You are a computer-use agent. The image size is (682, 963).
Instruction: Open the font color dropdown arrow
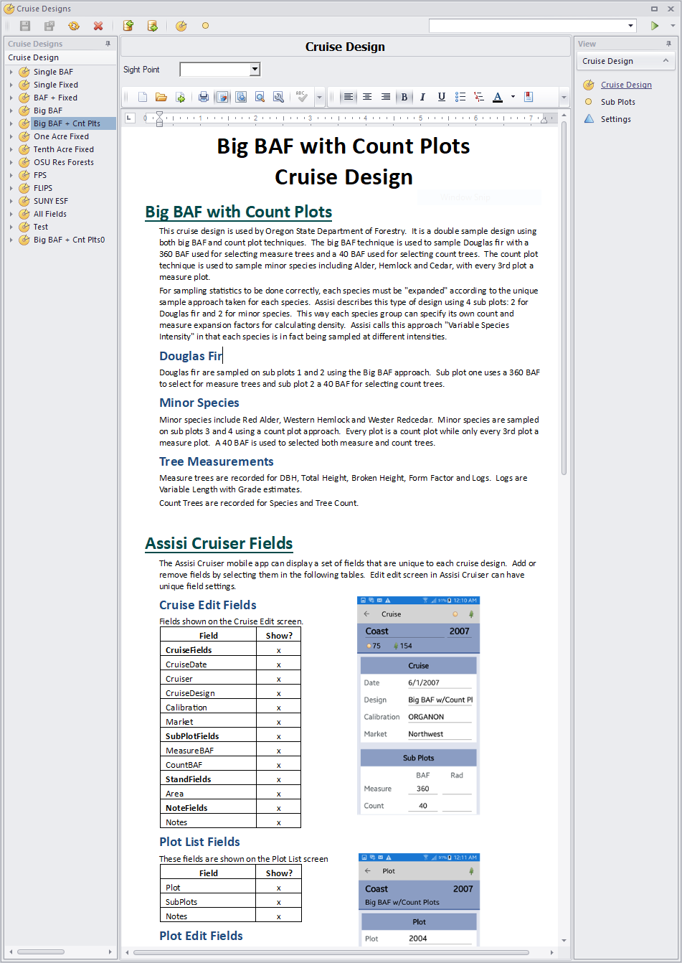(513, 97)
